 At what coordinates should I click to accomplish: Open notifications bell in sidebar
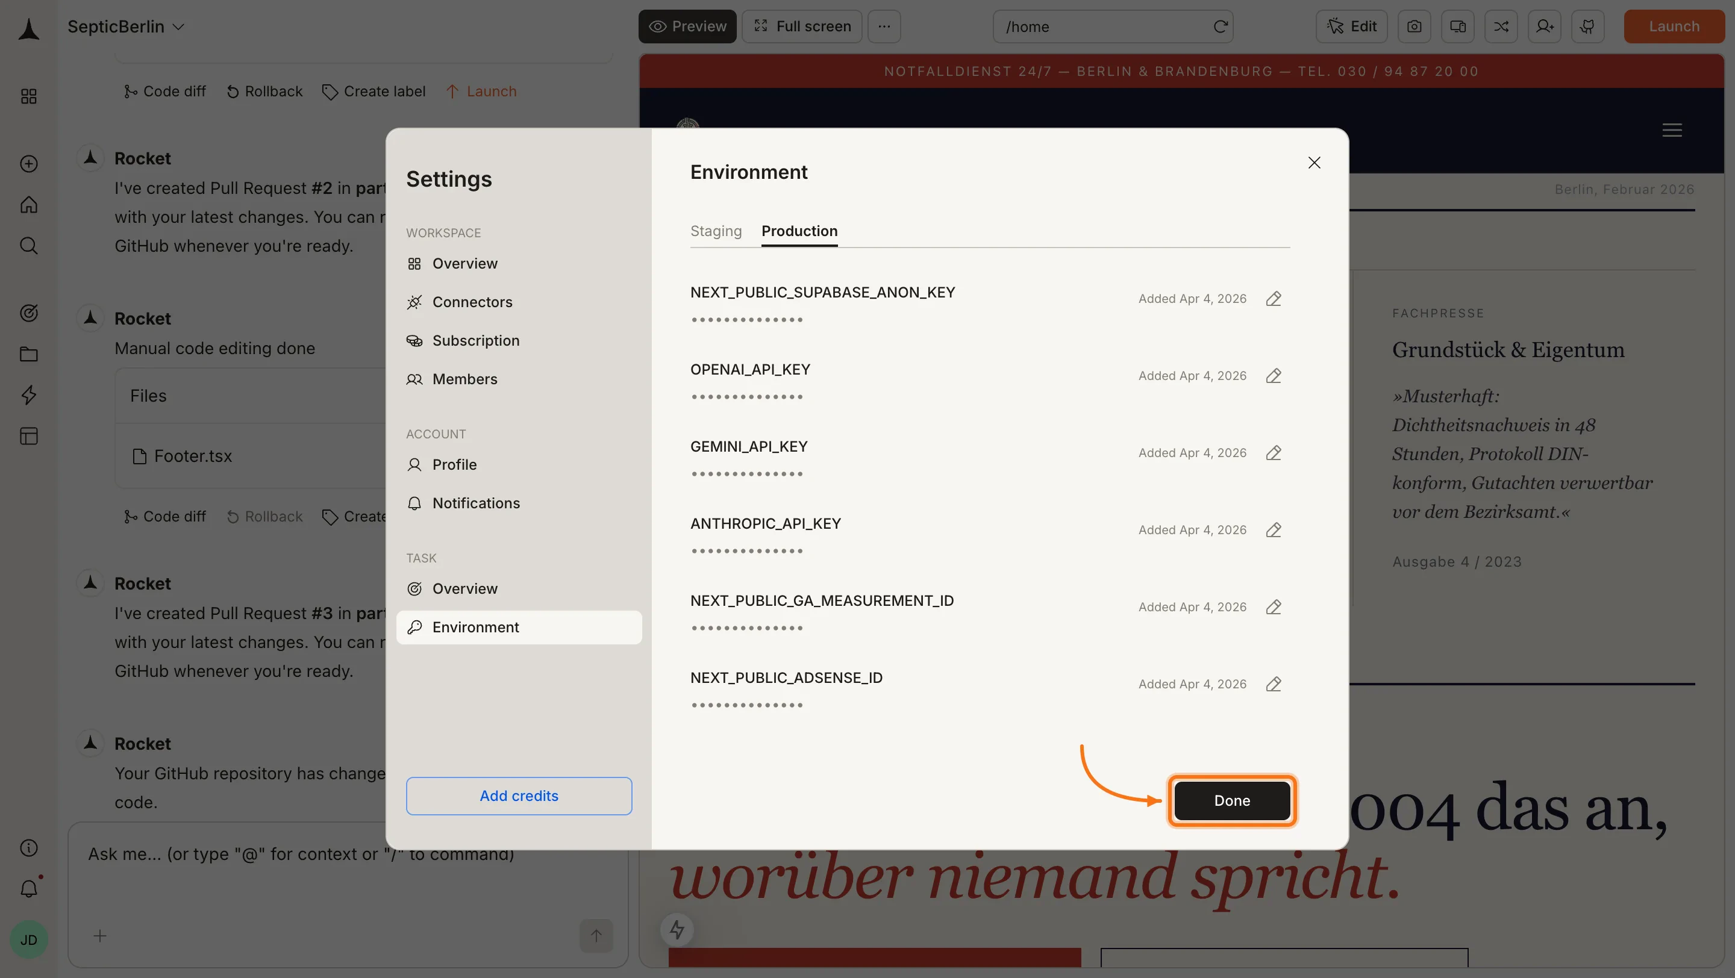[28, 888]
